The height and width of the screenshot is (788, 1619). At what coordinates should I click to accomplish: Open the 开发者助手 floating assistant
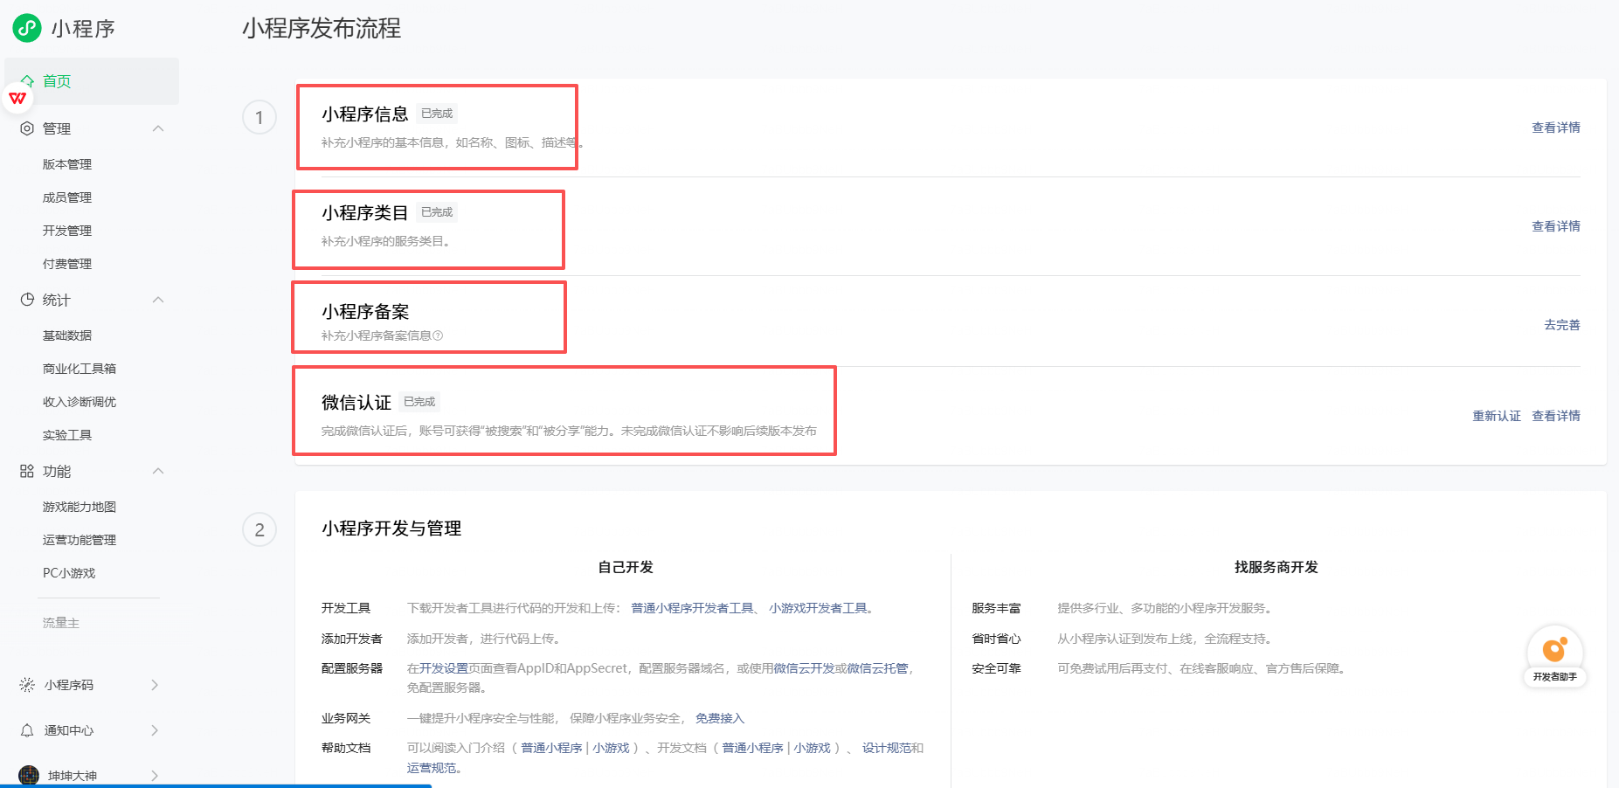pos(1554,650)
